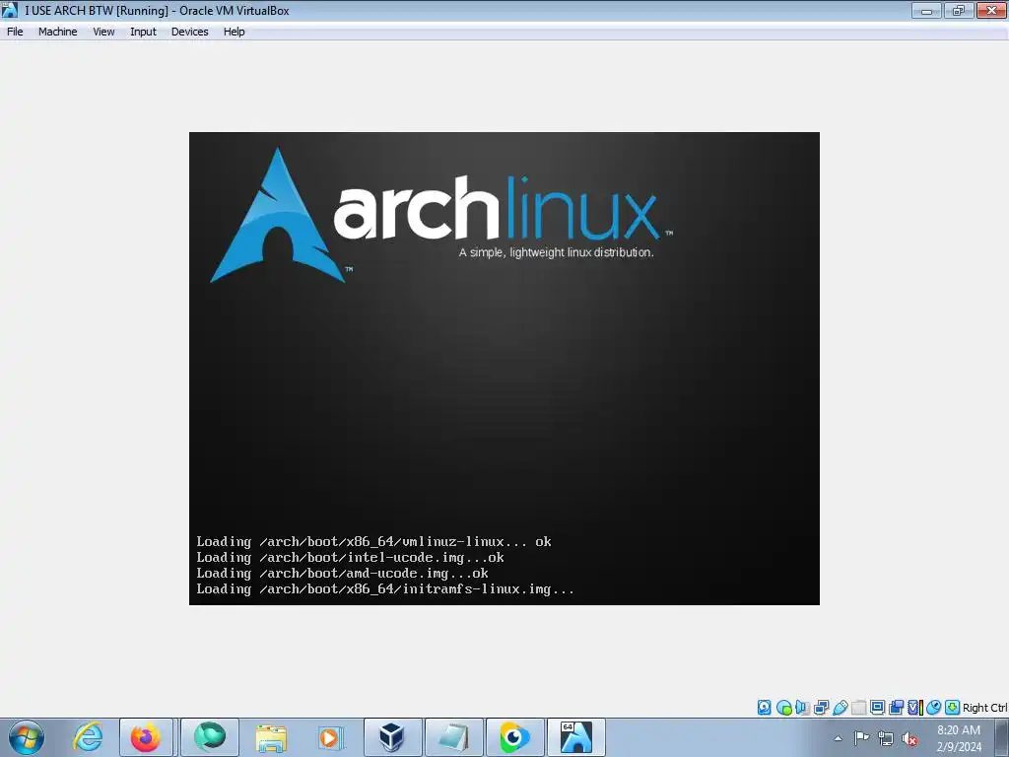Open the green swirl browser taskbar icon
This screenshot has width=1009, height=757.
pos(210,737)
